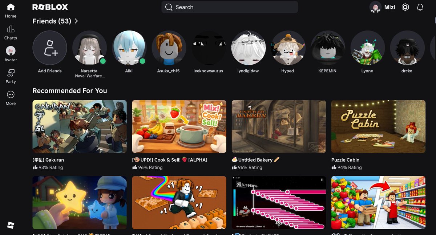Click the Mizi username in header
This screenshot has height=235, width=436.
click(x=389, y=7)
